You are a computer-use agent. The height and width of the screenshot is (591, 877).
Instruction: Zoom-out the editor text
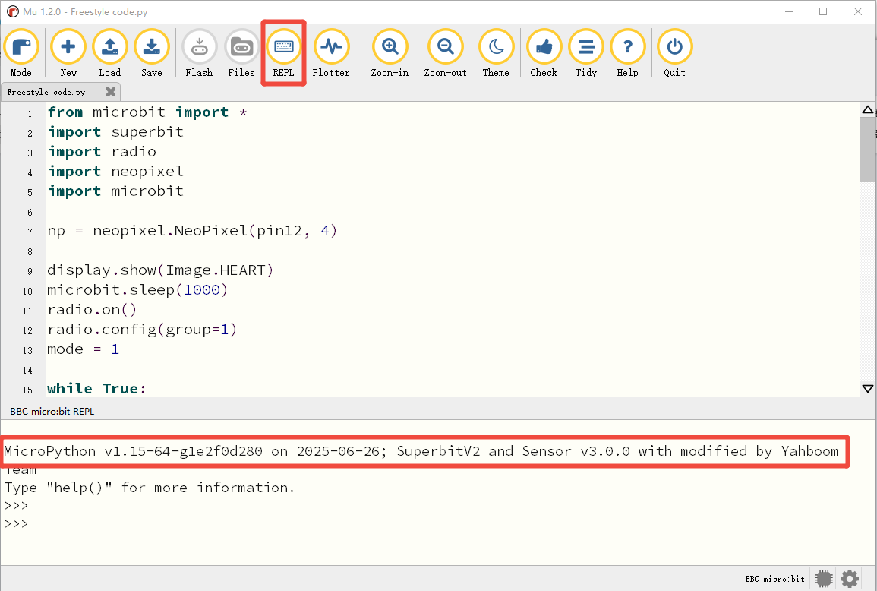445,53
